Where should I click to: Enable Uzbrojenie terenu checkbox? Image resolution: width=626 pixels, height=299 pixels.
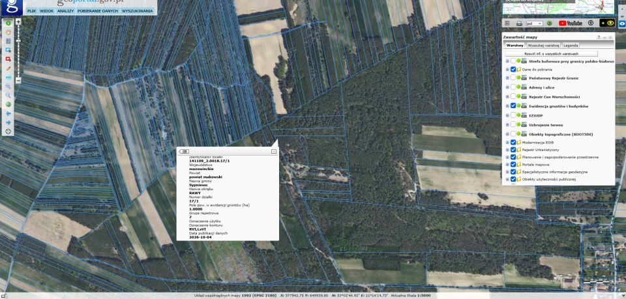513,125
